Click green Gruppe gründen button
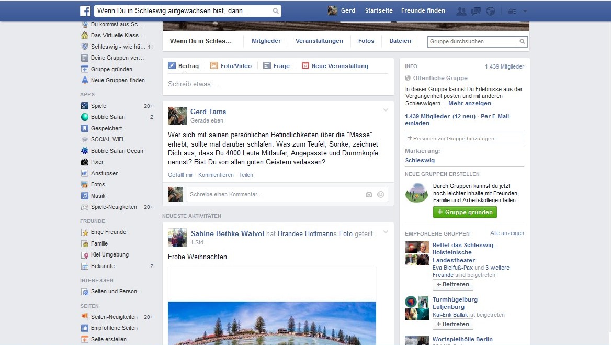Image resolution: width=611 pixels, height=345 pixels. pos(465,212)
